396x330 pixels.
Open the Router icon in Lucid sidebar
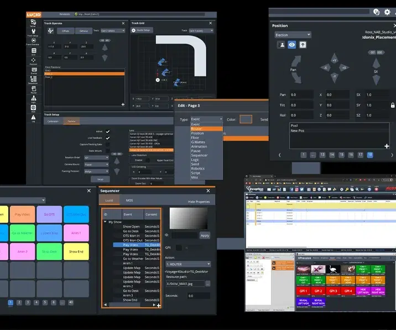tap(34, 89)
